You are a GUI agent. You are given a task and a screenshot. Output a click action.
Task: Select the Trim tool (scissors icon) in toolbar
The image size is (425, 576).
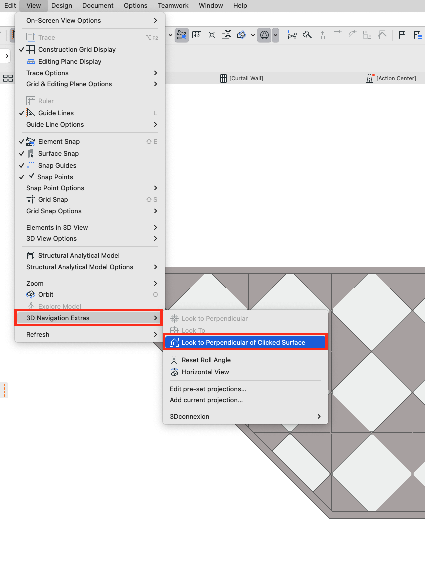point(292,35)
